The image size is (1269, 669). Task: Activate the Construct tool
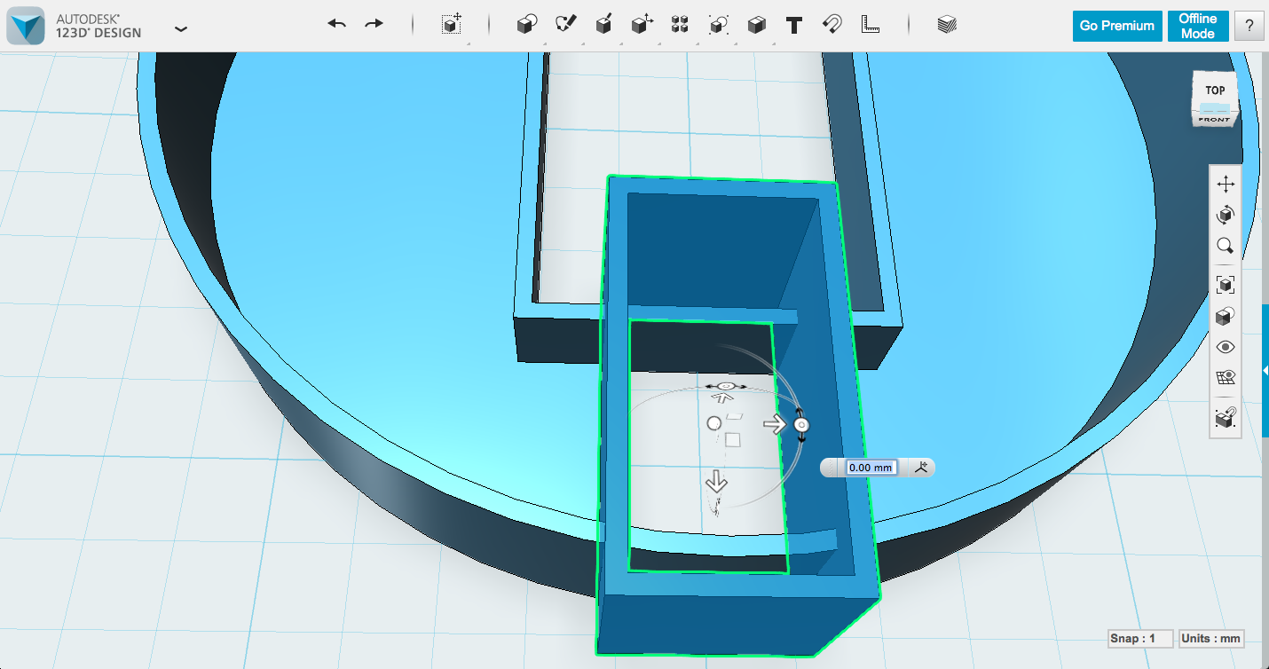point(604,24)
